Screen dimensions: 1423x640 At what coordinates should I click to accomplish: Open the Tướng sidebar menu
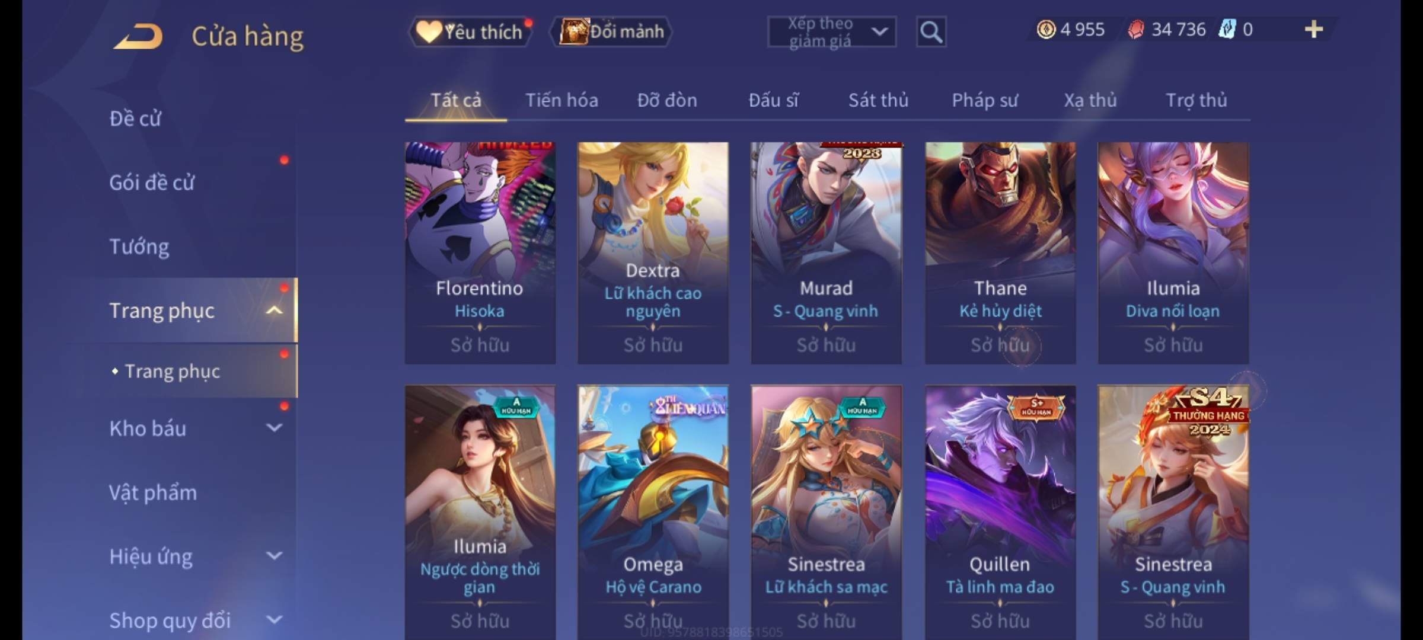pyautogui.click(x=139, y=246)
